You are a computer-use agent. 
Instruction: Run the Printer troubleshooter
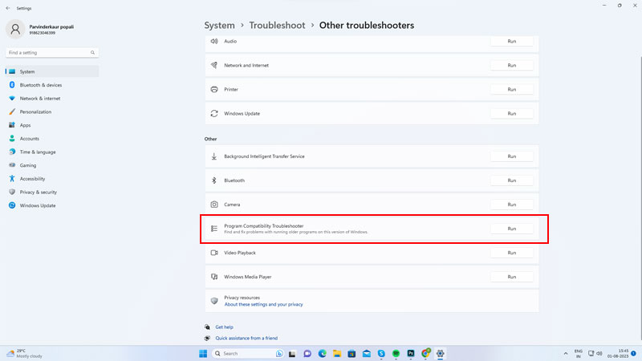pyautogui.click(x=512, y=90)
